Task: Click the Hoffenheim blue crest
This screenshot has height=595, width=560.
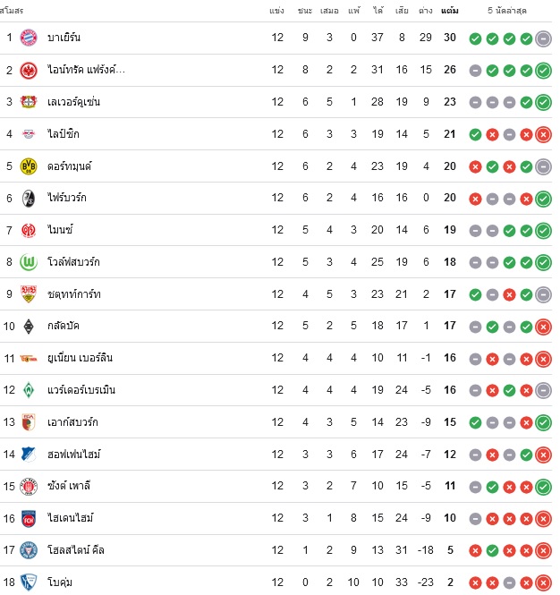Action: [x=29, y=455]
